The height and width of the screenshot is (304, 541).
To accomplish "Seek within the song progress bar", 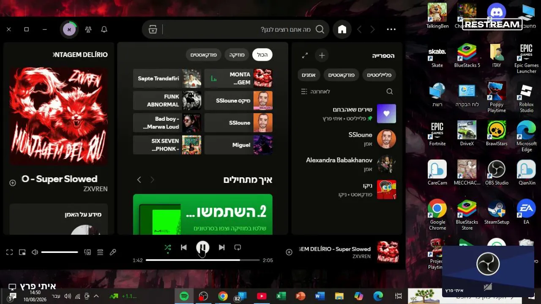I will [202, 260].
